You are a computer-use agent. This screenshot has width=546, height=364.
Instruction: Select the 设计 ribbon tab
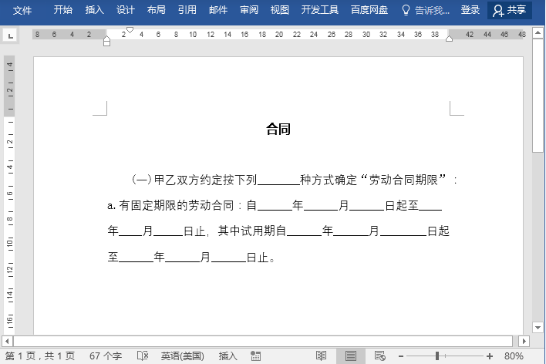pos(126,10)
